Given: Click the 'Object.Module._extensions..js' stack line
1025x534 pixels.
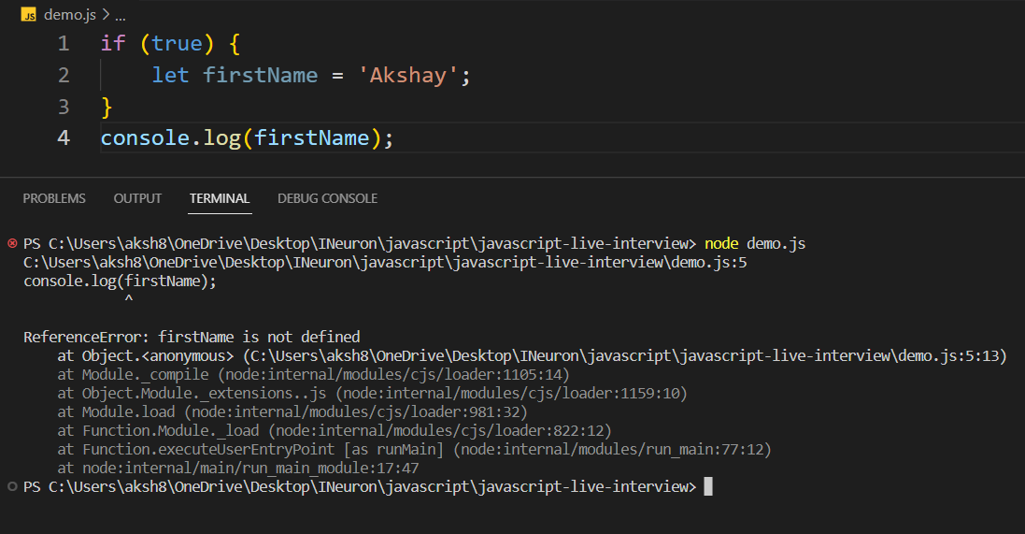Looking at the screenshot, I should click(x=373, y=393).
